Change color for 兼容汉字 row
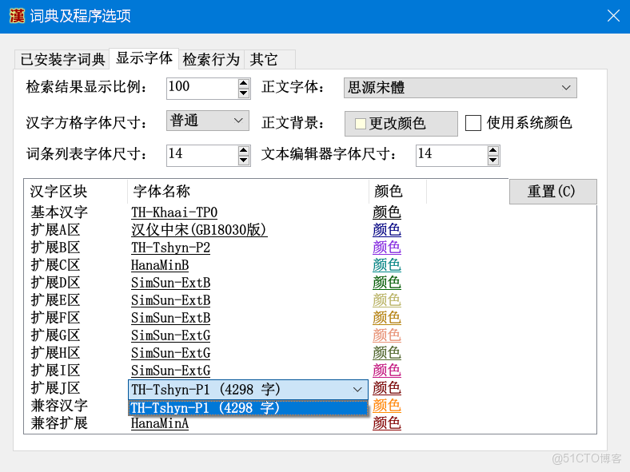630x472 pixels. click(x=387, y=406)
